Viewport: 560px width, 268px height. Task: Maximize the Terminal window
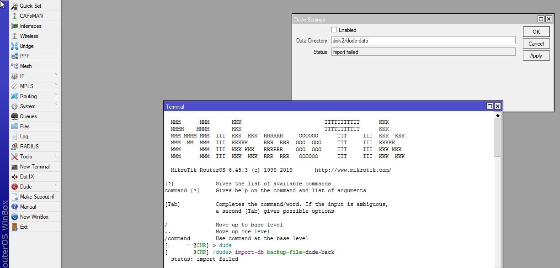coord(490,106)
